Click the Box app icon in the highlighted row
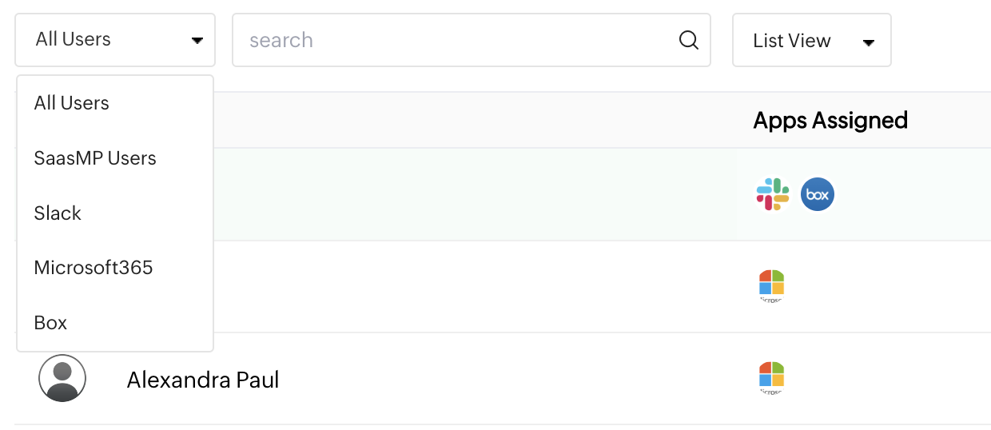Screen dimensions: 991x430 [817, 194]
